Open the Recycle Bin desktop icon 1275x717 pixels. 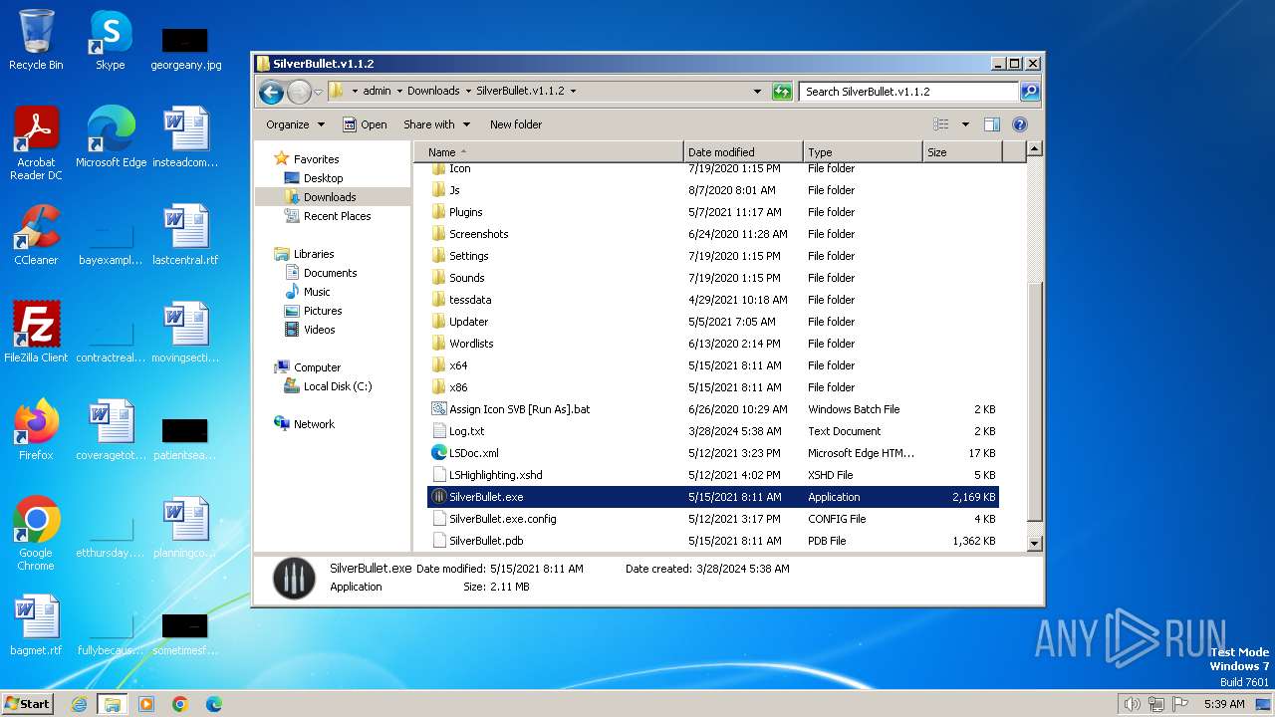[36, 40]
